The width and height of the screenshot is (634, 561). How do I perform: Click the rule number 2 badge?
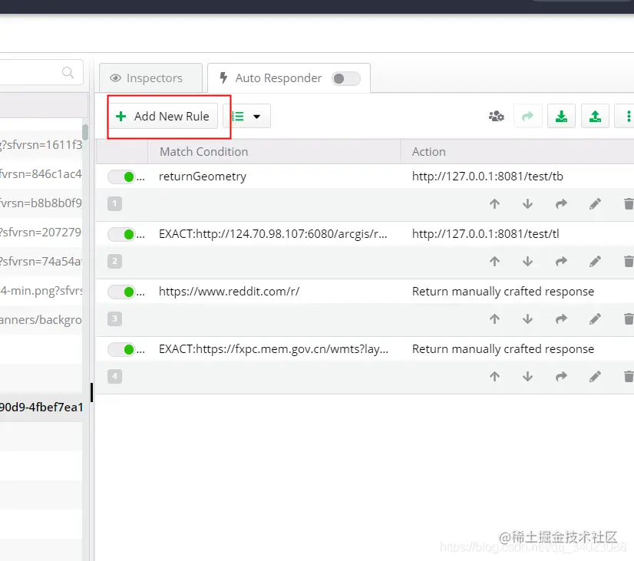[x=115, y=261]
